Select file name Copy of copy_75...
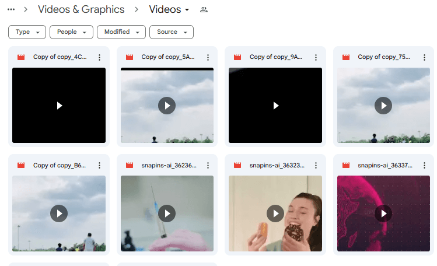 (384, 57)
